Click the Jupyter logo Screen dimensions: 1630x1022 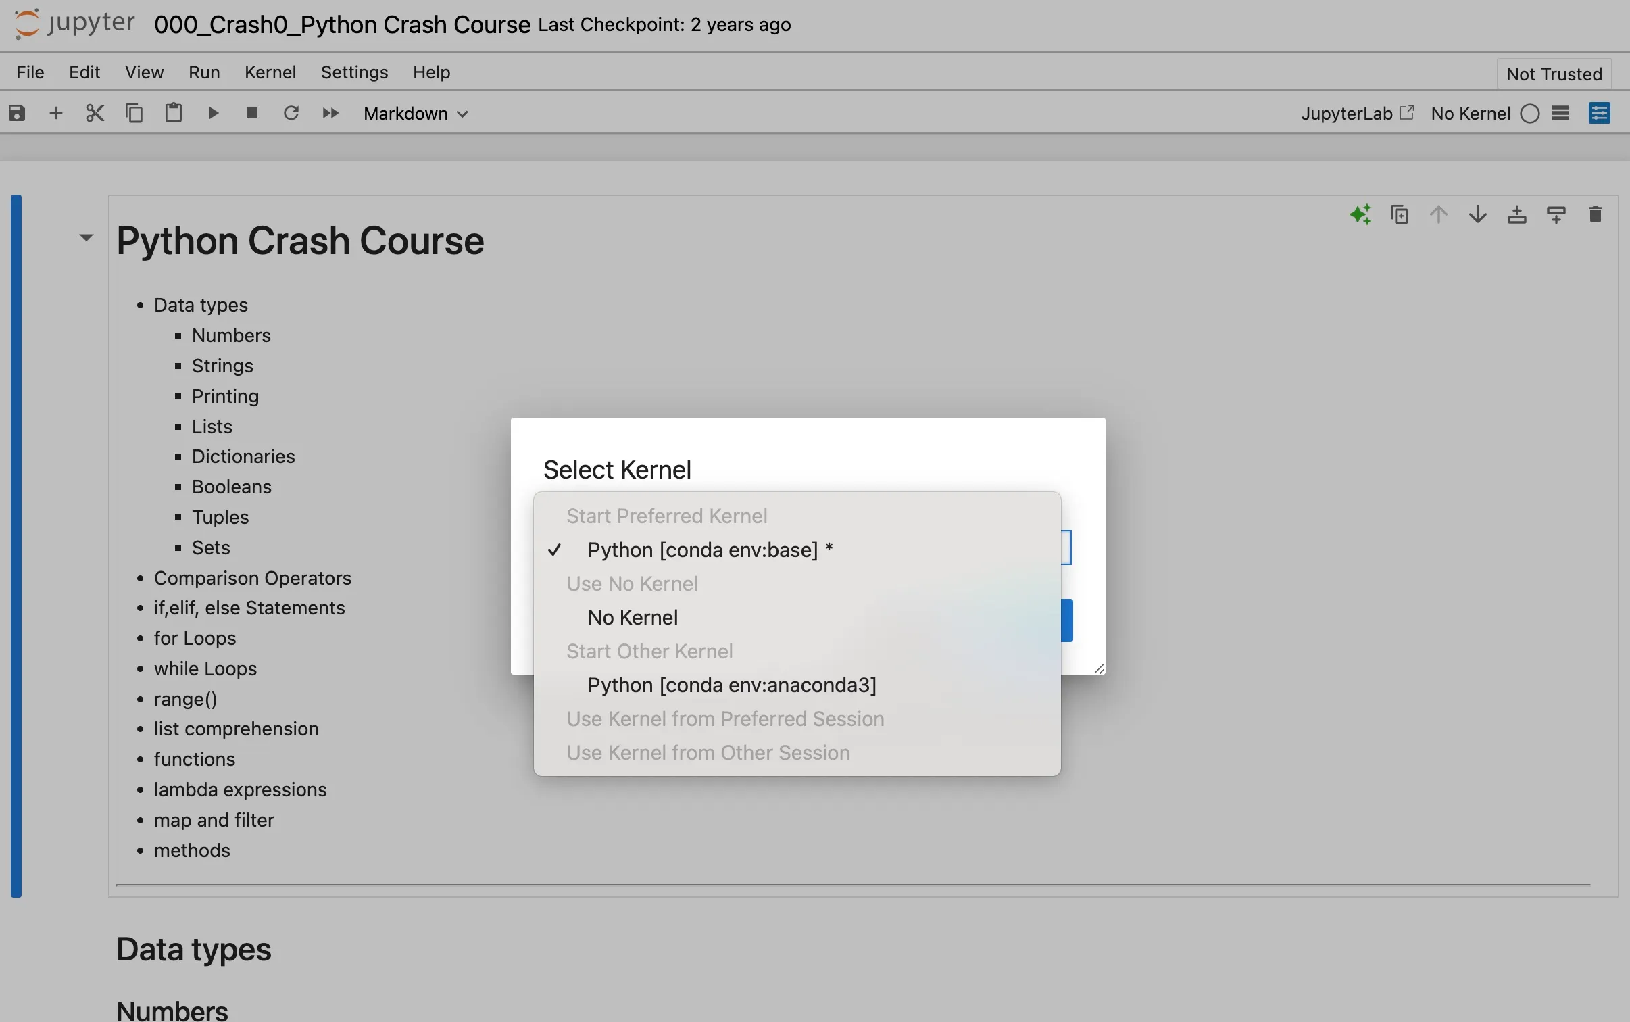point(74,24)
